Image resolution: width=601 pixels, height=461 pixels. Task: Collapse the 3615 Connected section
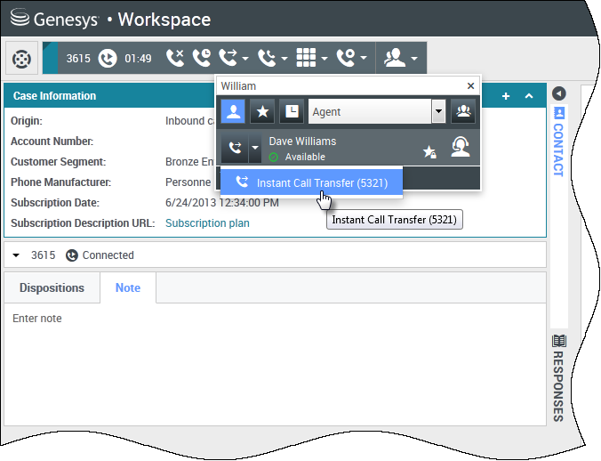pos(16,255)
